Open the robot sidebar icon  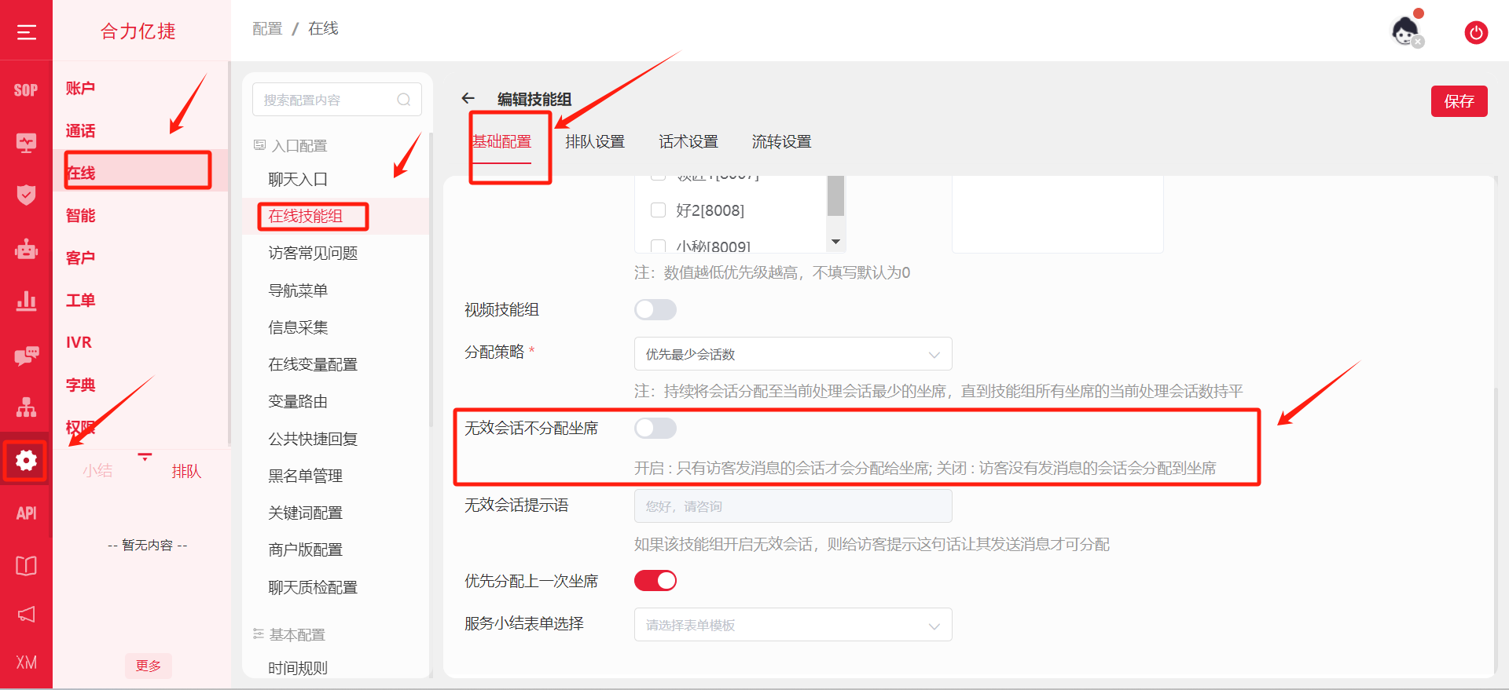pyautogui.click(x=26, y=249)
